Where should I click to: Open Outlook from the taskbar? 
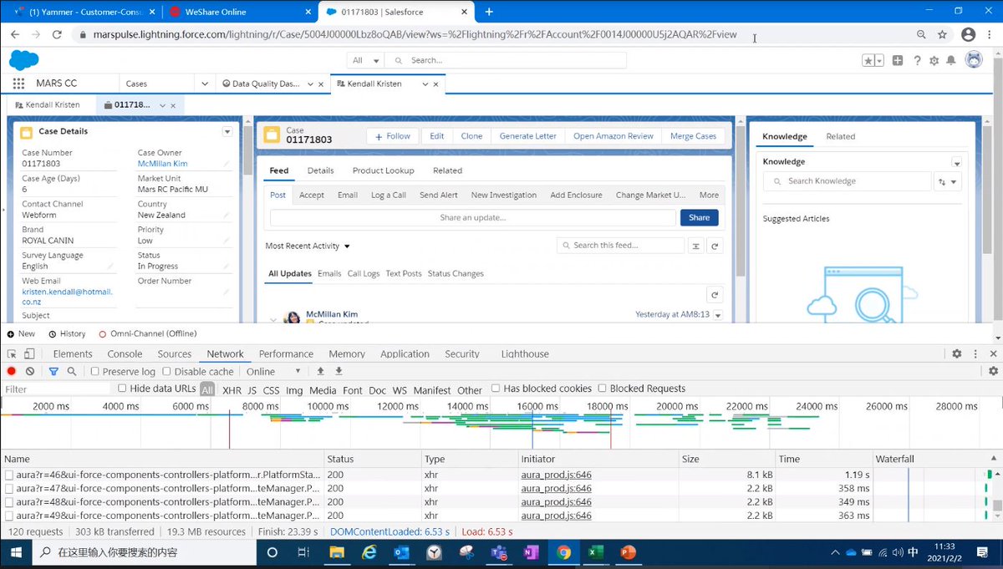click(401, 552)
